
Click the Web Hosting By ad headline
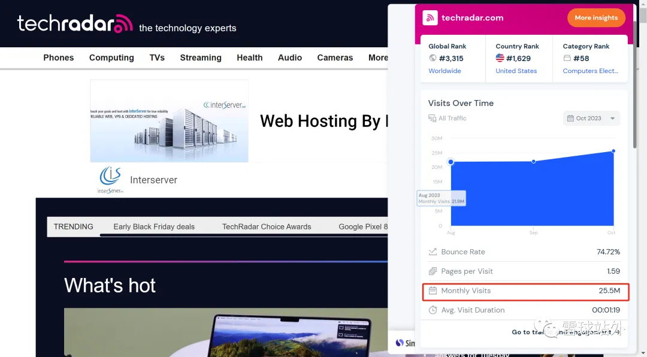coord(324,122)
